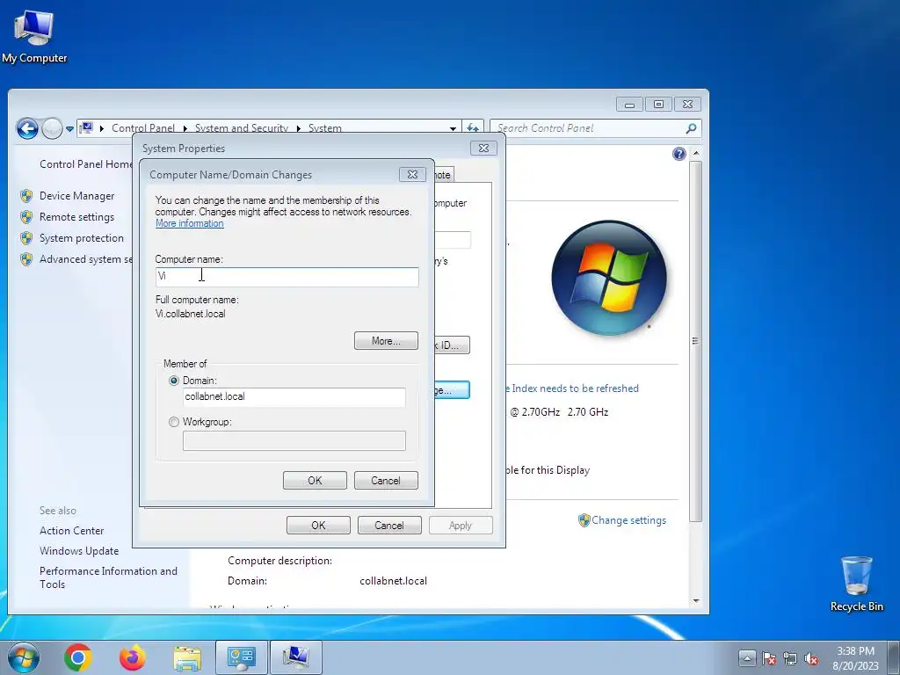The image size is (900, 675).
Task: Open the Recycle Bin desktop icon
Action: [x=856, y=584]
